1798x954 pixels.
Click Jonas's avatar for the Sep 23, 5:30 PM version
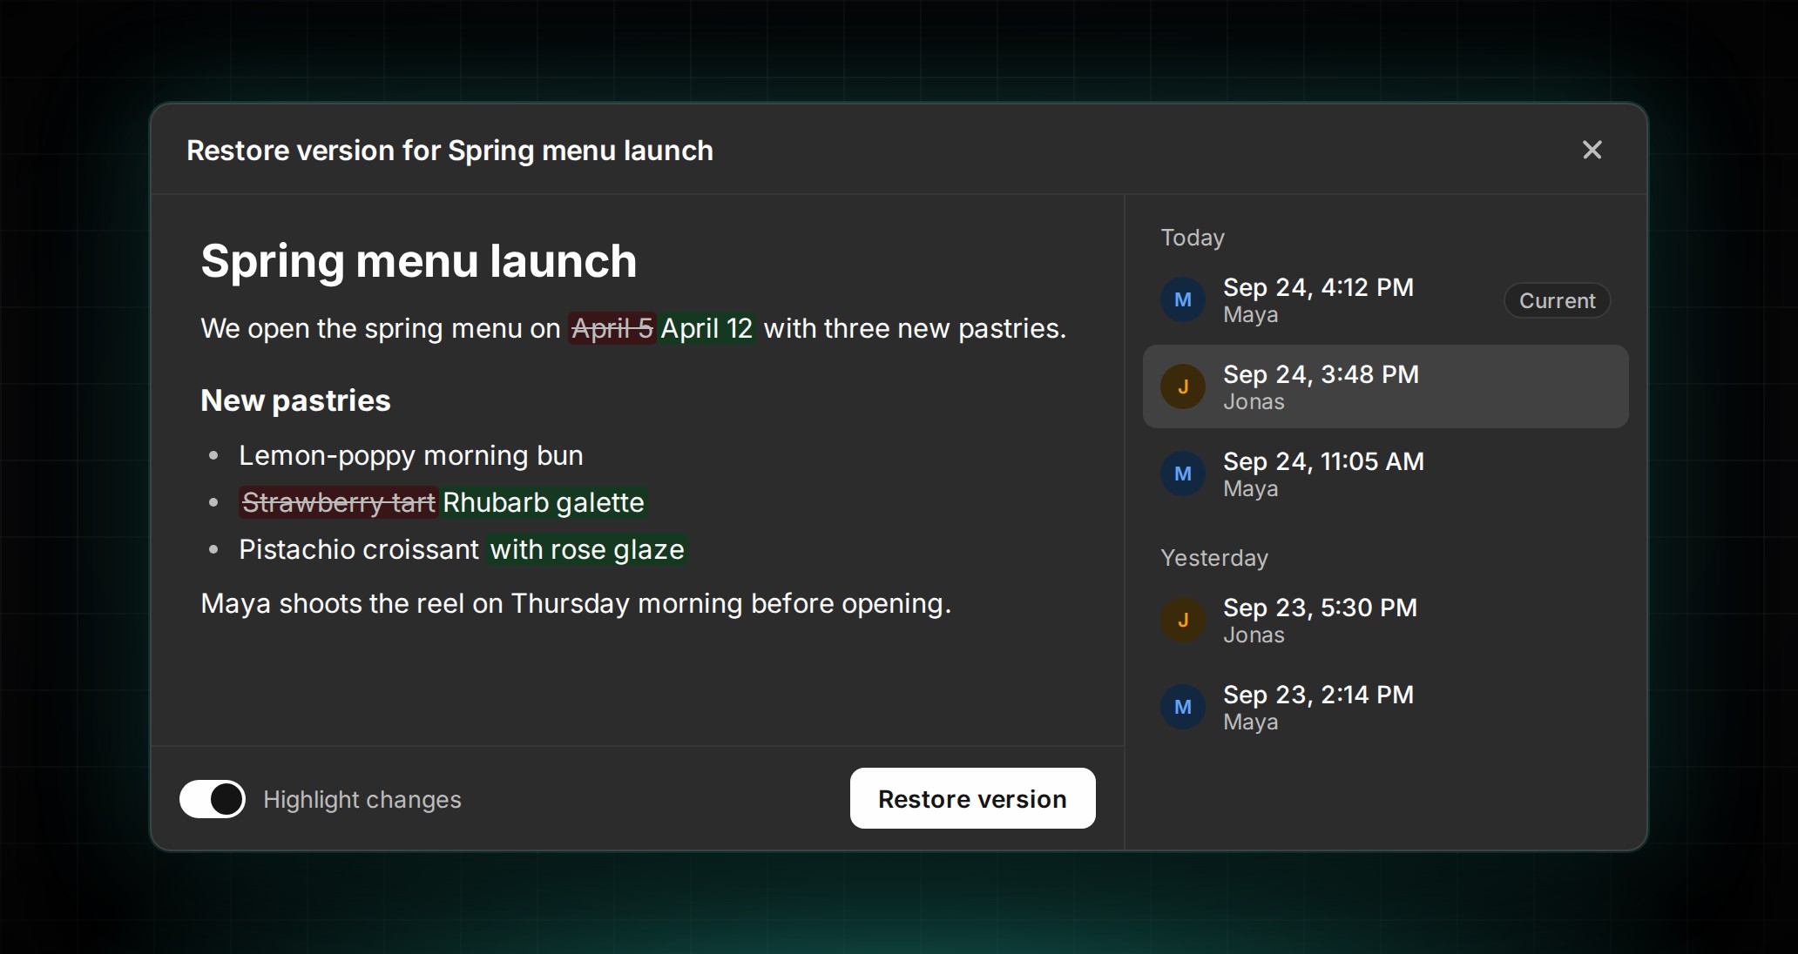point(1183,620)
